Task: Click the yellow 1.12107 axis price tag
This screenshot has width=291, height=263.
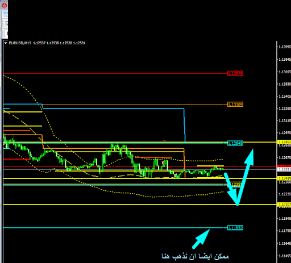Action: (284, 204)
